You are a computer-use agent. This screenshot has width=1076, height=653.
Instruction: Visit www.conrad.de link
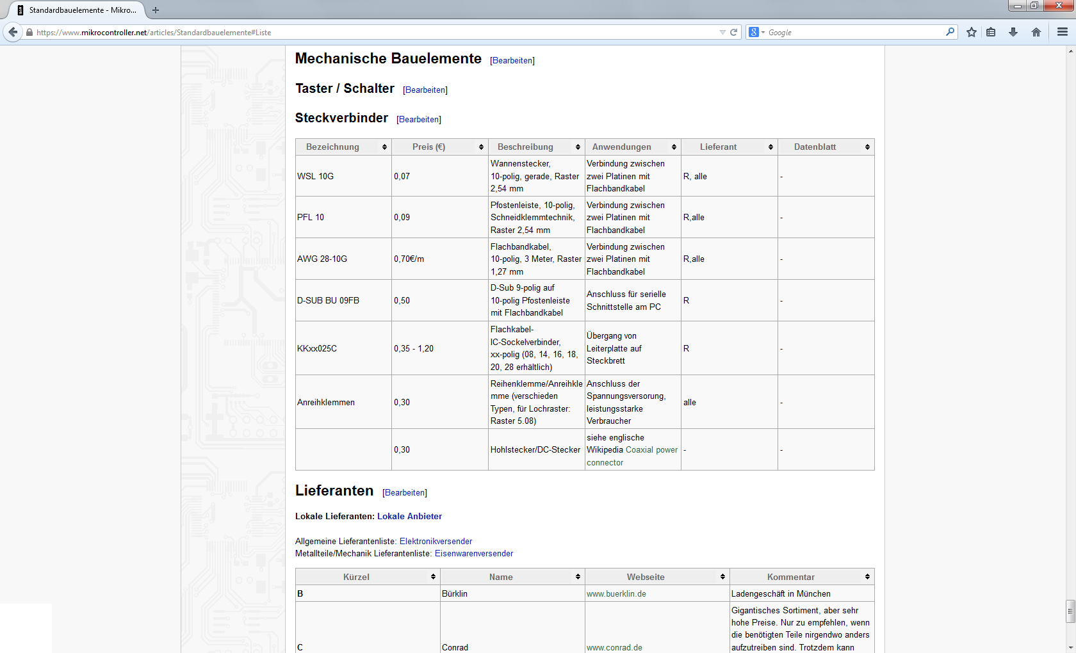point(614,648)
